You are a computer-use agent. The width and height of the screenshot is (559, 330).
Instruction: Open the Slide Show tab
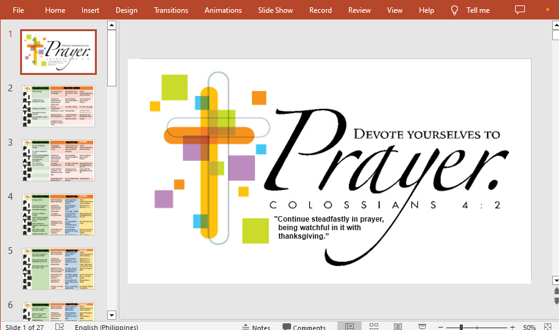276,10
